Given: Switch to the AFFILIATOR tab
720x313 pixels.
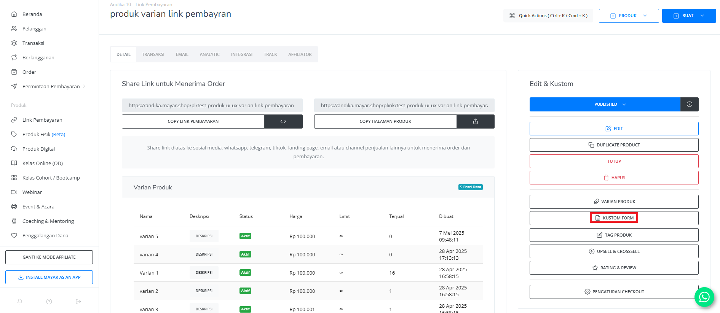Looking at the screenshot, I should tap(300, 54).
